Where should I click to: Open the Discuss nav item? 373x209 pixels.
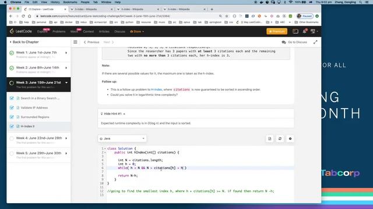119,31
